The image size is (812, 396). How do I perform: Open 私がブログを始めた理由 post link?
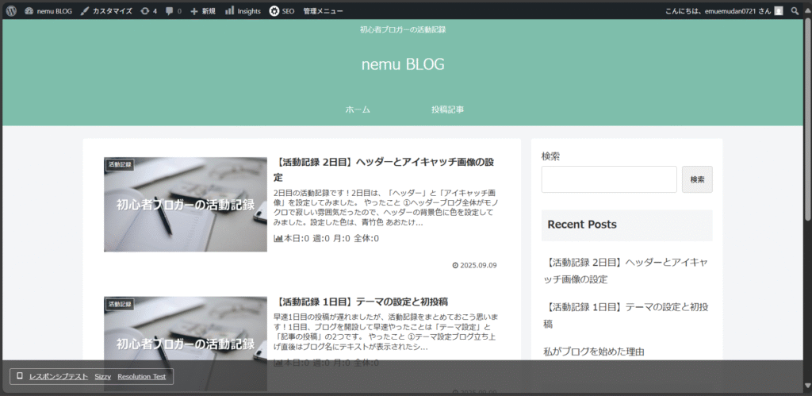[594, 352]
